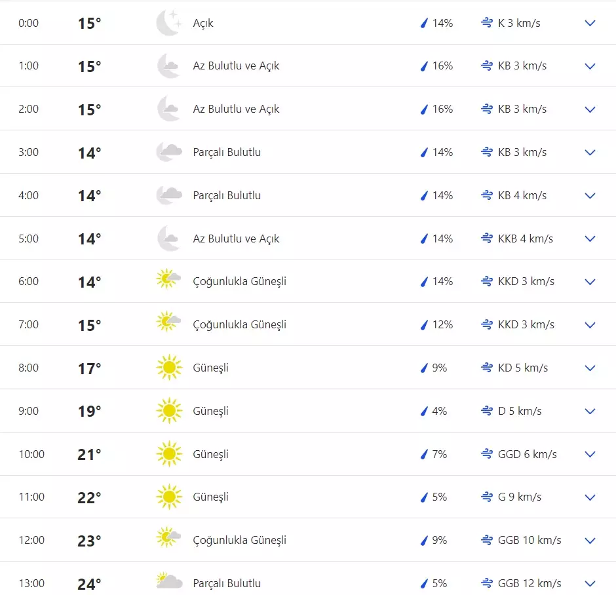Click the Güneşli label at 8:00

(210, 367)
